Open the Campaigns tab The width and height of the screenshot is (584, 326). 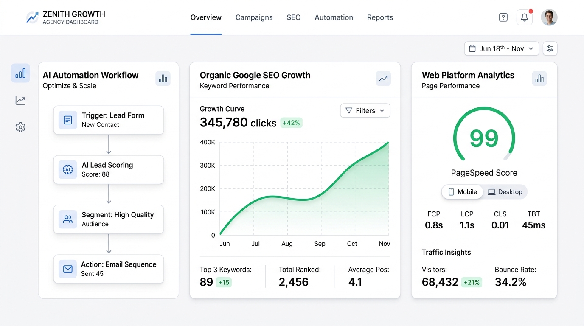point(254,17)
